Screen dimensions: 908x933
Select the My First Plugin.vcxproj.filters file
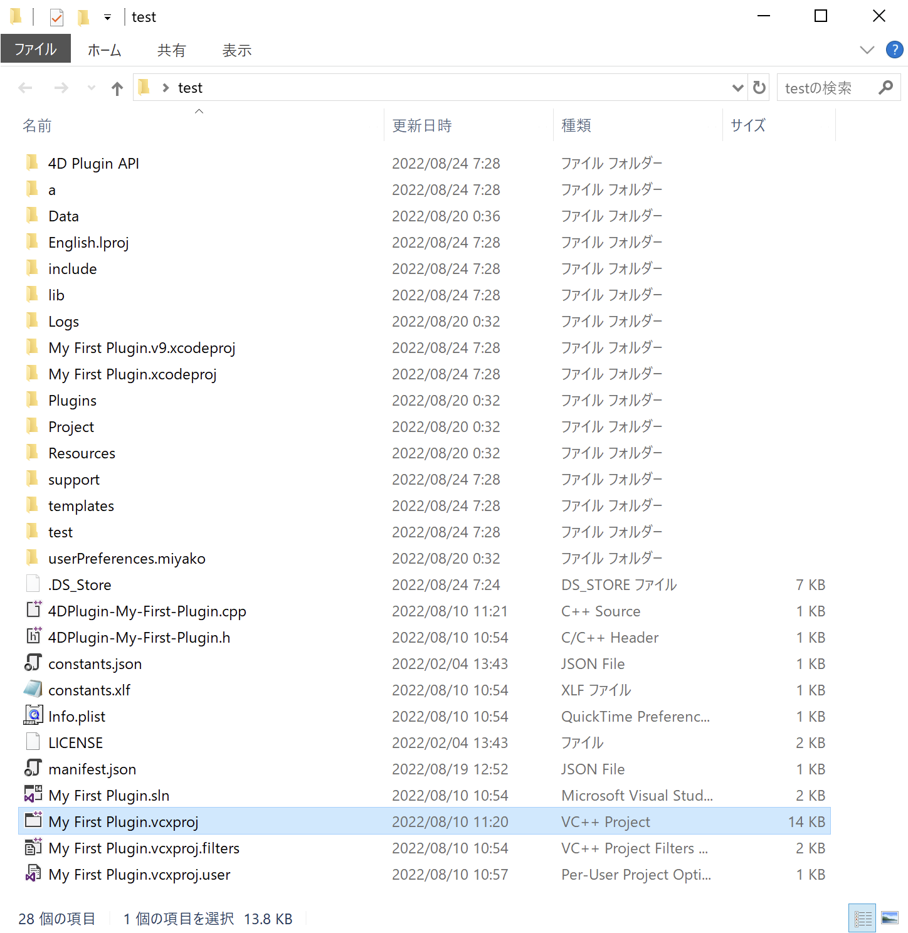(x=144, y=848)
